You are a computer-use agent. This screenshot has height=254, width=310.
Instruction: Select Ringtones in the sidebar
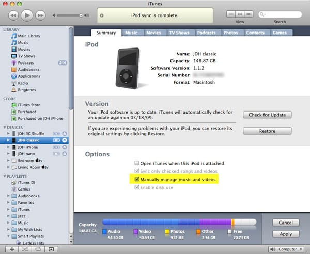coord(27,89)
